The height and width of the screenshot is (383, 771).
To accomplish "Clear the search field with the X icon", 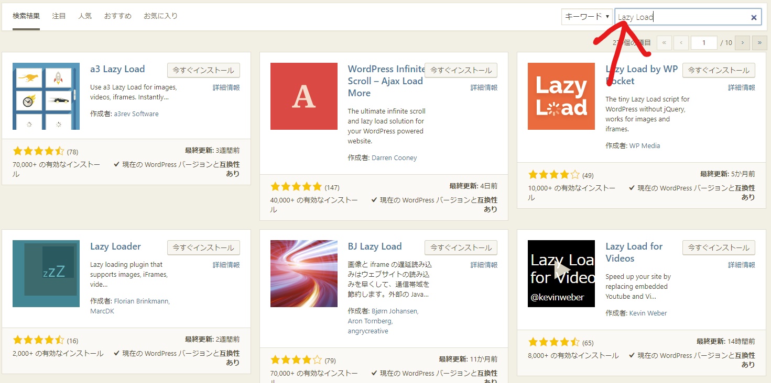I will 754,17.
